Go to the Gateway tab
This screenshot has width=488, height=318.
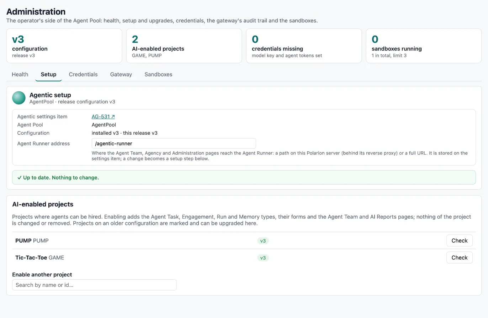point(121,74)
